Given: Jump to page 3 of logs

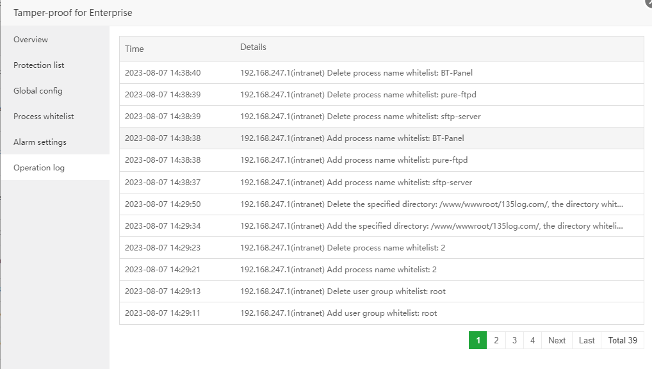Looking at the screenshot, I should [x=514, y=340].
